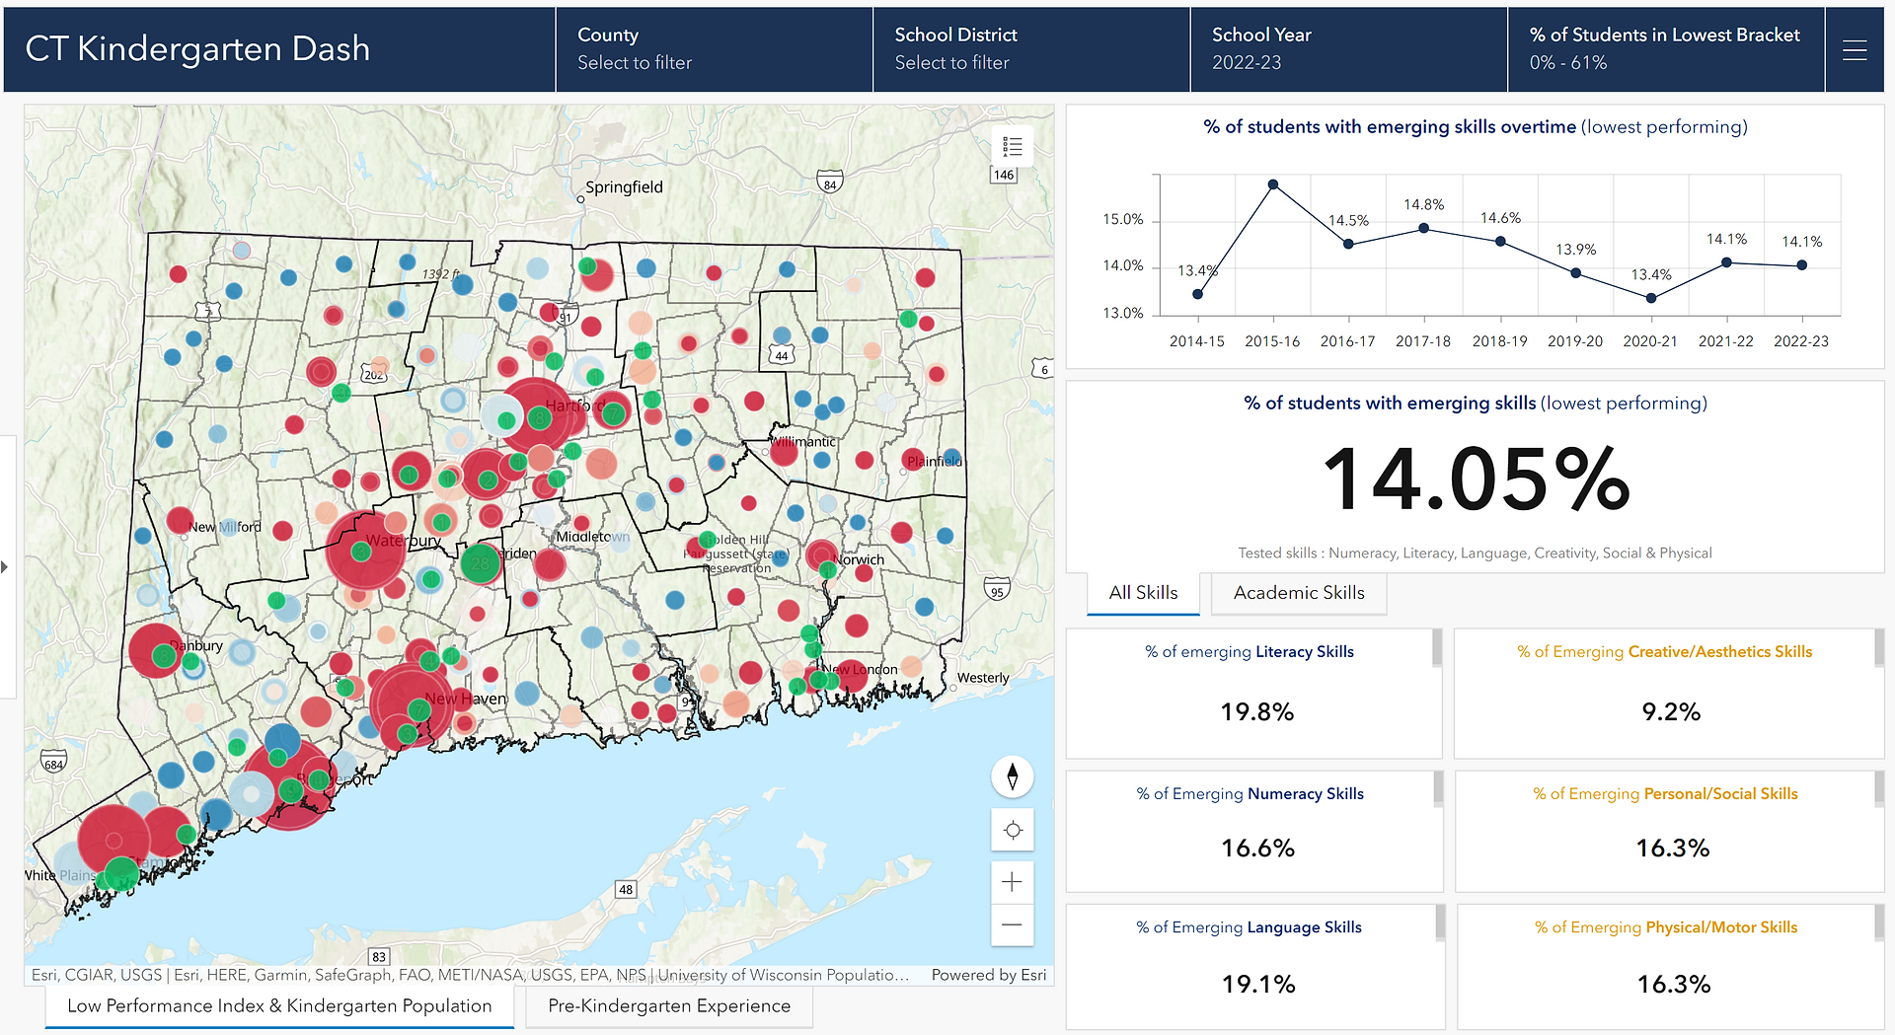Click the 19.8% Literacy Skills value
1895x1035 pixels.
tap(1256, 712)
